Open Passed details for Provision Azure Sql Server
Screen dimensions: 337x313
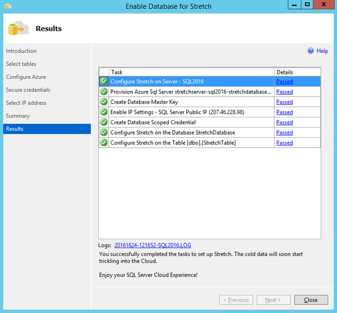click(284, 92)
